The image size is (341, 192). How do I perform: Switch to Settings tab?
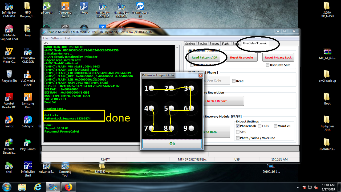point(190,44)
